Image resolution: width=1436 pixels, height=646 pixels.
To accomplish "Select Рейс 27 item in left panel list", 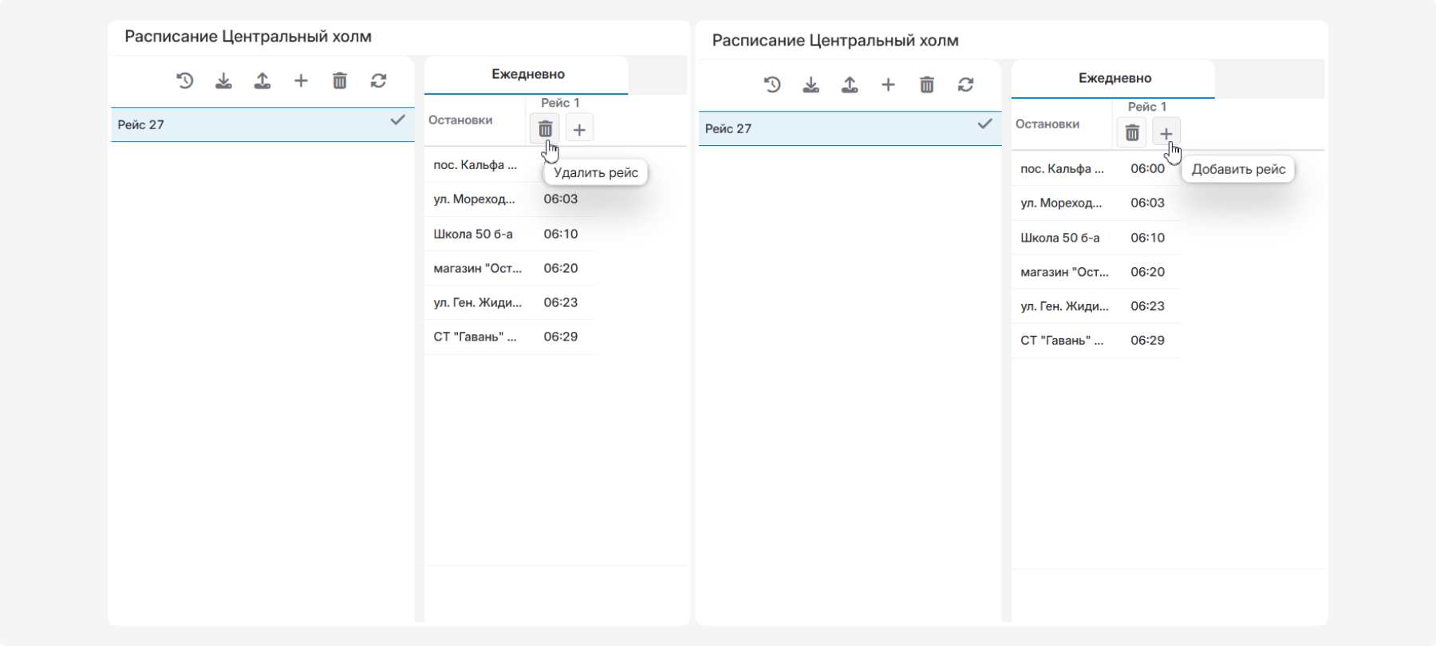I will tap(239, 125).
